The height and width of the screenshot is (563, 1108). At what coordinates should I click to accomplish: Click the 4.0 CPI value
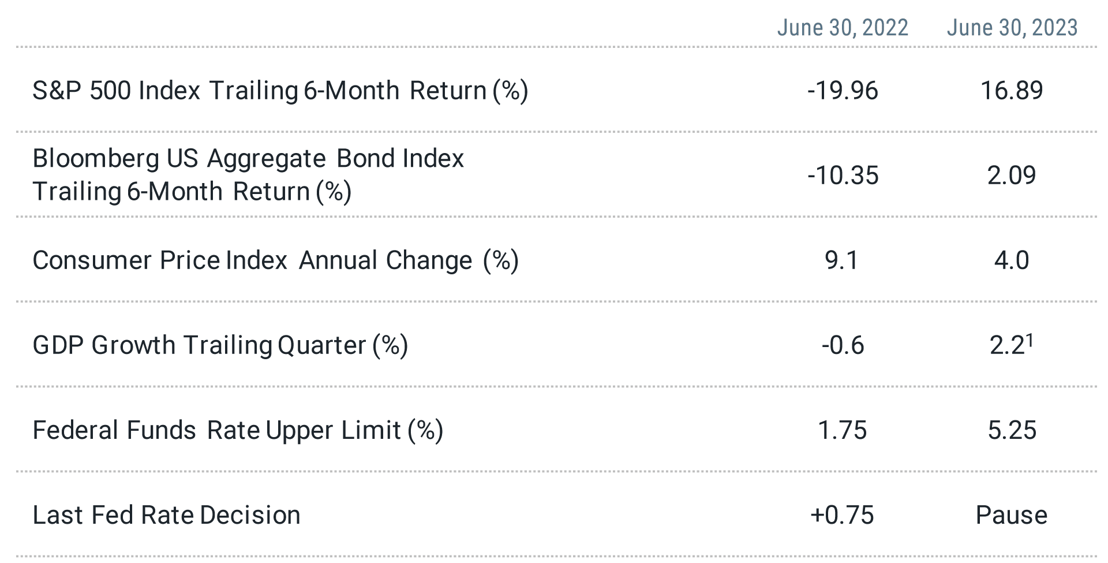tap(1012, 260)
